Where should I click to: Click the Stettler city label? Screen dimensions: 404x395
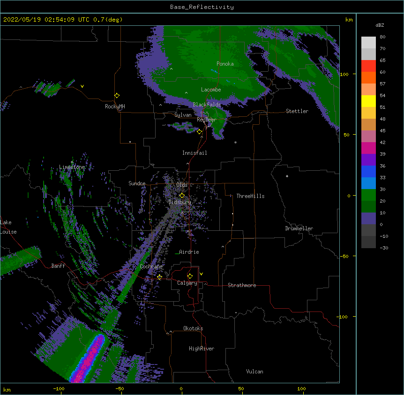point(297,111)
